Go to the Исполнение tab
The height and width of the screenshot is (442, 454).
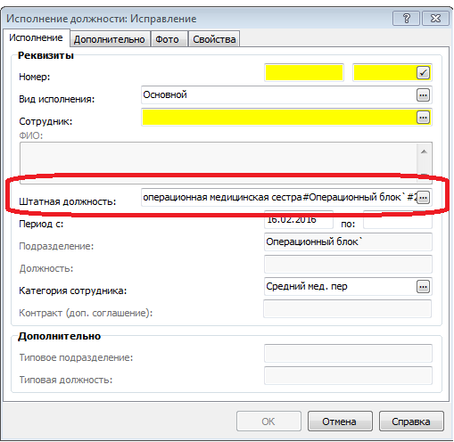[x=36, y=37]
